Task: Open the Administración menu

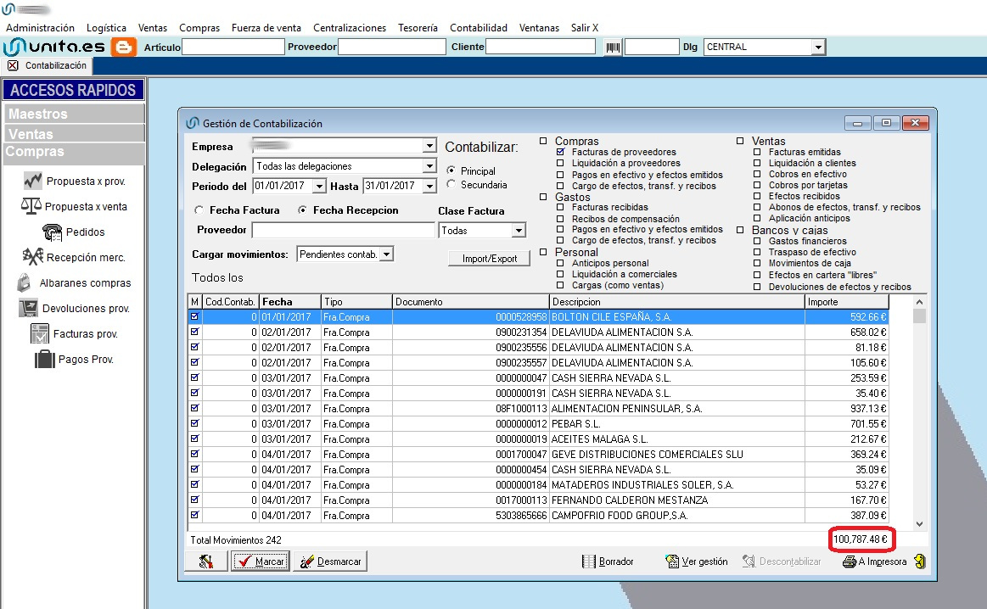Action: pyautogui.click(x=40, y=28)
